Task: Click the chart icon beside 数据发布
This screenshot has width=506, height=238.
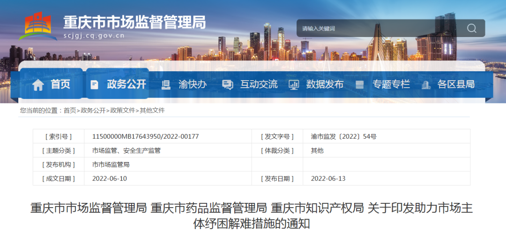Action: tap(294, 85)
